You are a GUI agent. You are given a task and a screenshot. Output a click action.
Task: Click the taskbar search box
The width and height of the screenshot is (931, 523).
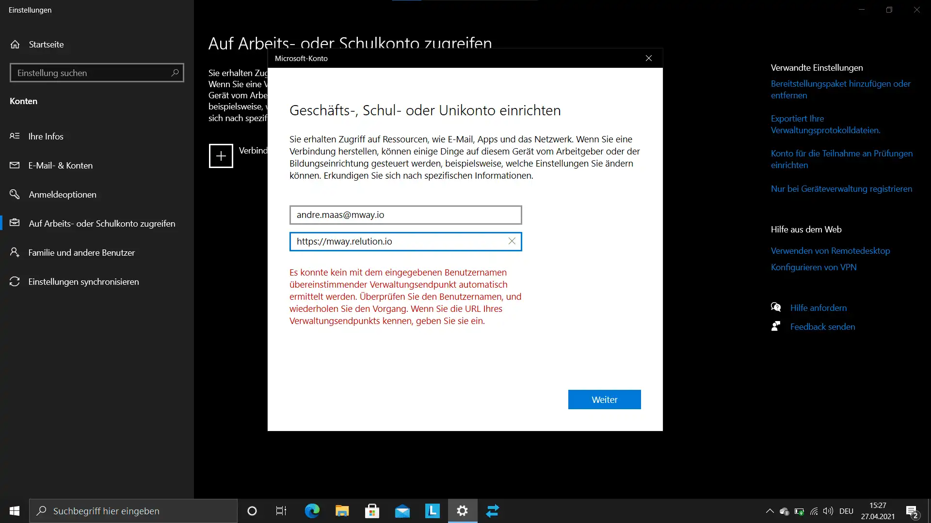coord(133,511)
